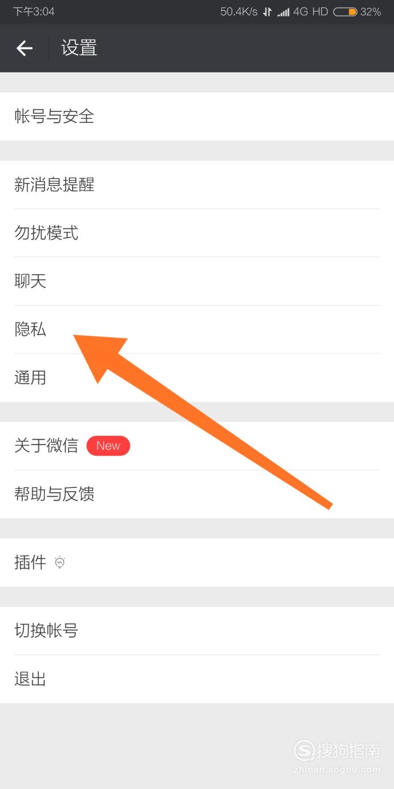Viewport: 394px width, 789px height.
Task: Tap 切换帐号 button
Action: pos(197,631)
